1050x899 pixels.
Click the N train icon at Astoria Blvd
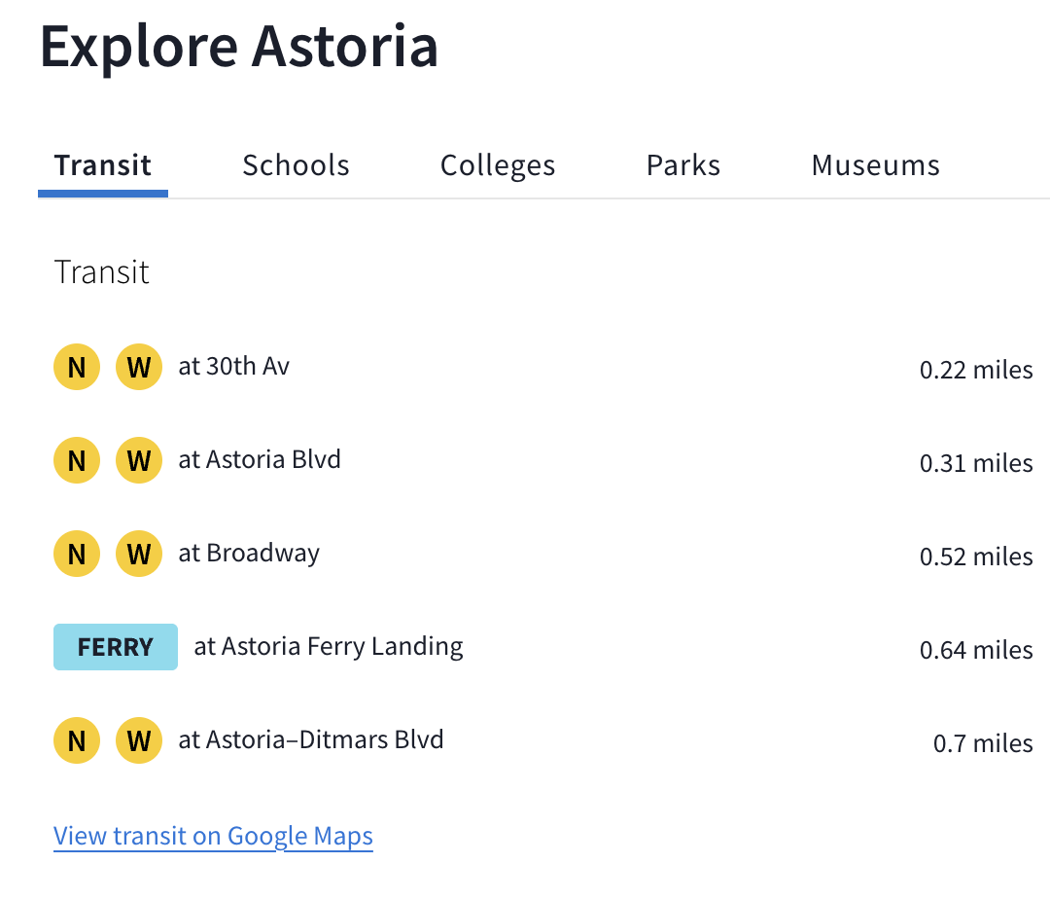pos(77,460)
